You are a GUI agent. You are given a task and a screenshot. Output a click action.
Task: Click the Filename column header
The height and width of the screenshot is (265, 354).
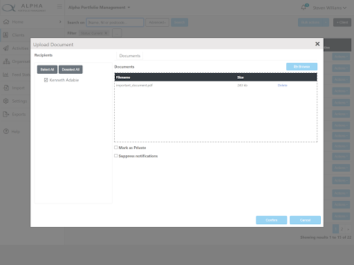point(123,77)
